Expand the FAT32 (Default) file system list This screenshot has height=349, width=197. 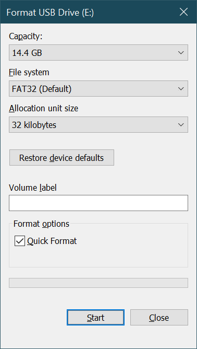tap(98, 89)
